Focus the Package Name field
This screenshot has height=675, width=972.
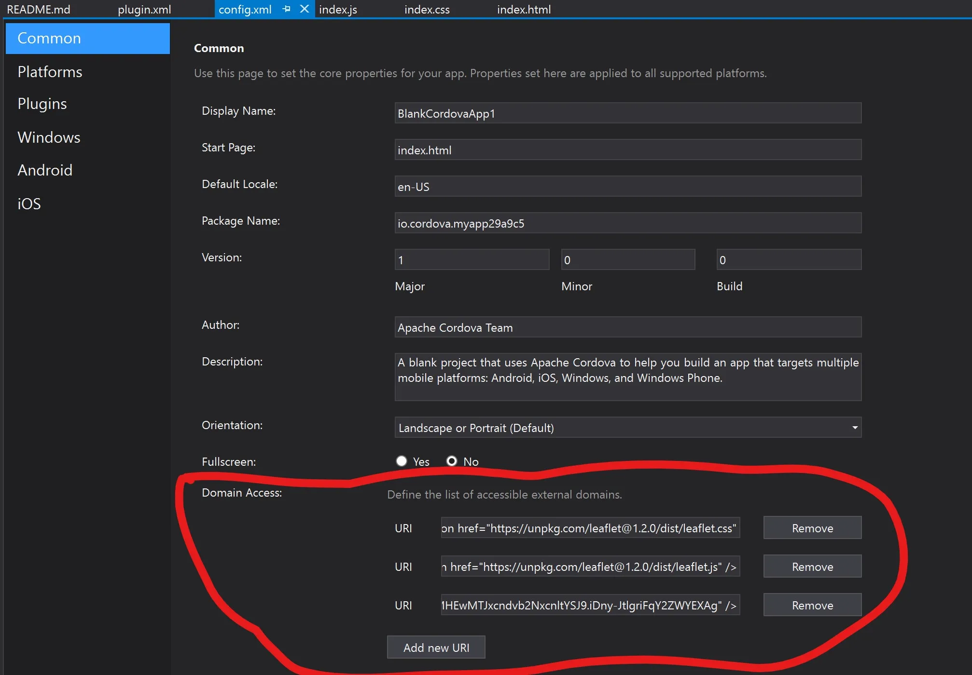627,223
